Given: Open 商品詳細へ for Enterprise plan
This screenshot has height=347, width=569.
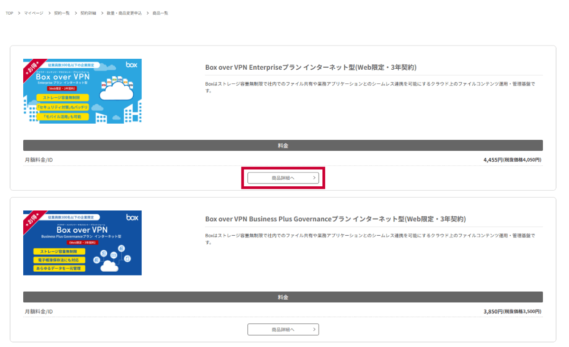Looking at the screenshot, I should click(283, 178).
